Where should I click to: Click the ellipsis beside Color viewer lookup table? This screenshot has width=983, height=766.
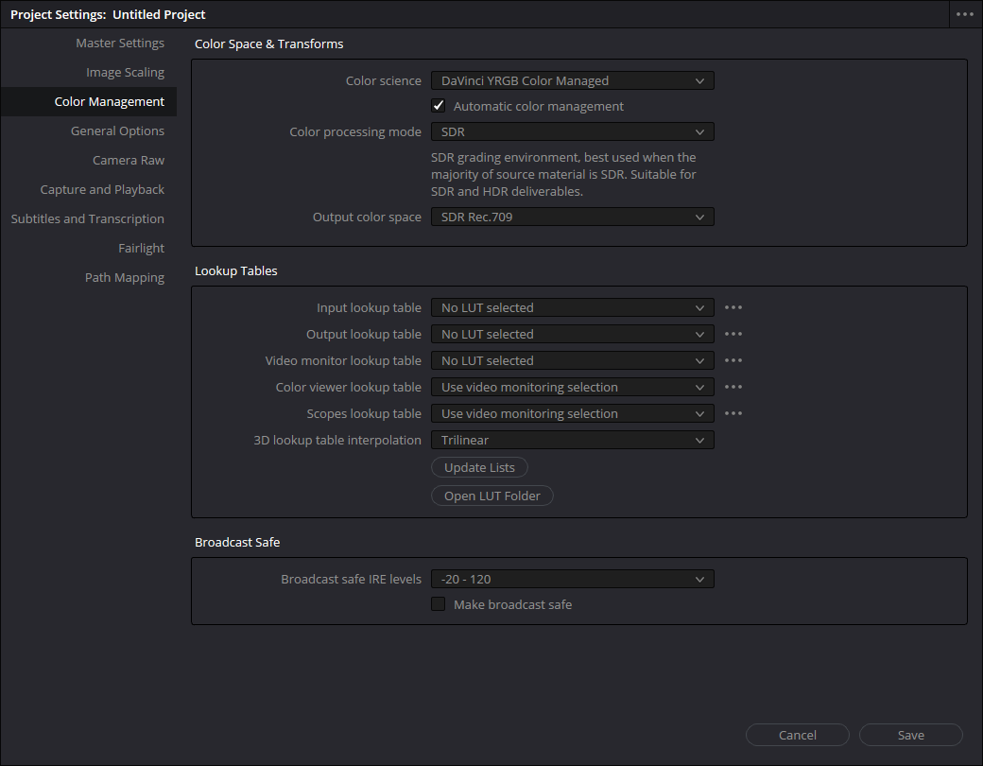tap(733, 387)
